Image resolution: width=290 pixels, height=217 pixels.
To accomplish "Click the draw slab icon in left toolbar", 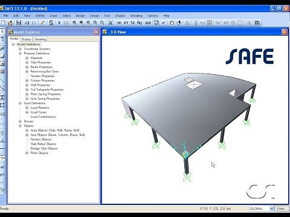I will [2, 48].
